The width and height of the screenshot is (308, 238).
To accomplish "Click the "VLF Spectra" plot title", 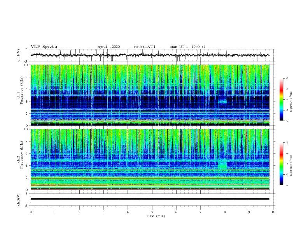I will click(x=44, y=47).
